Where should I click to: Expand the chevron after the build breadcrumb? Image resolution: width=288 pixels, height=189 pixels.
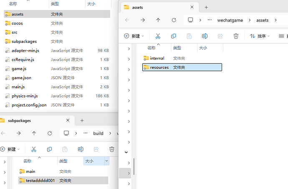110,133
